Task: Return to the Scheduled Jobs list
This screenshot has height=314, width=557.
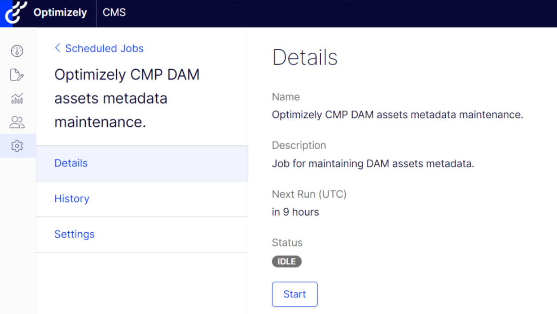Action: pos(104,48)
